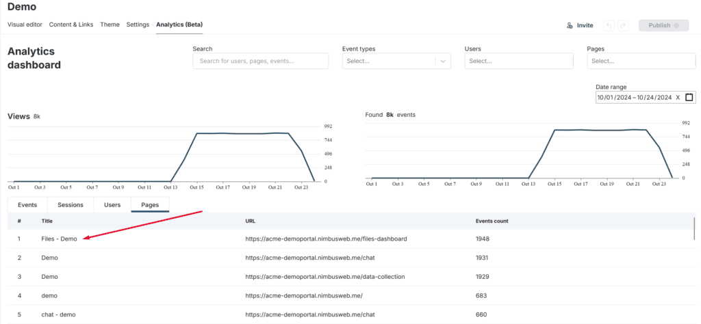This screenshot has height=324, width=701.
Task: Click the redo arrow icon
Action: coord(623,25)
